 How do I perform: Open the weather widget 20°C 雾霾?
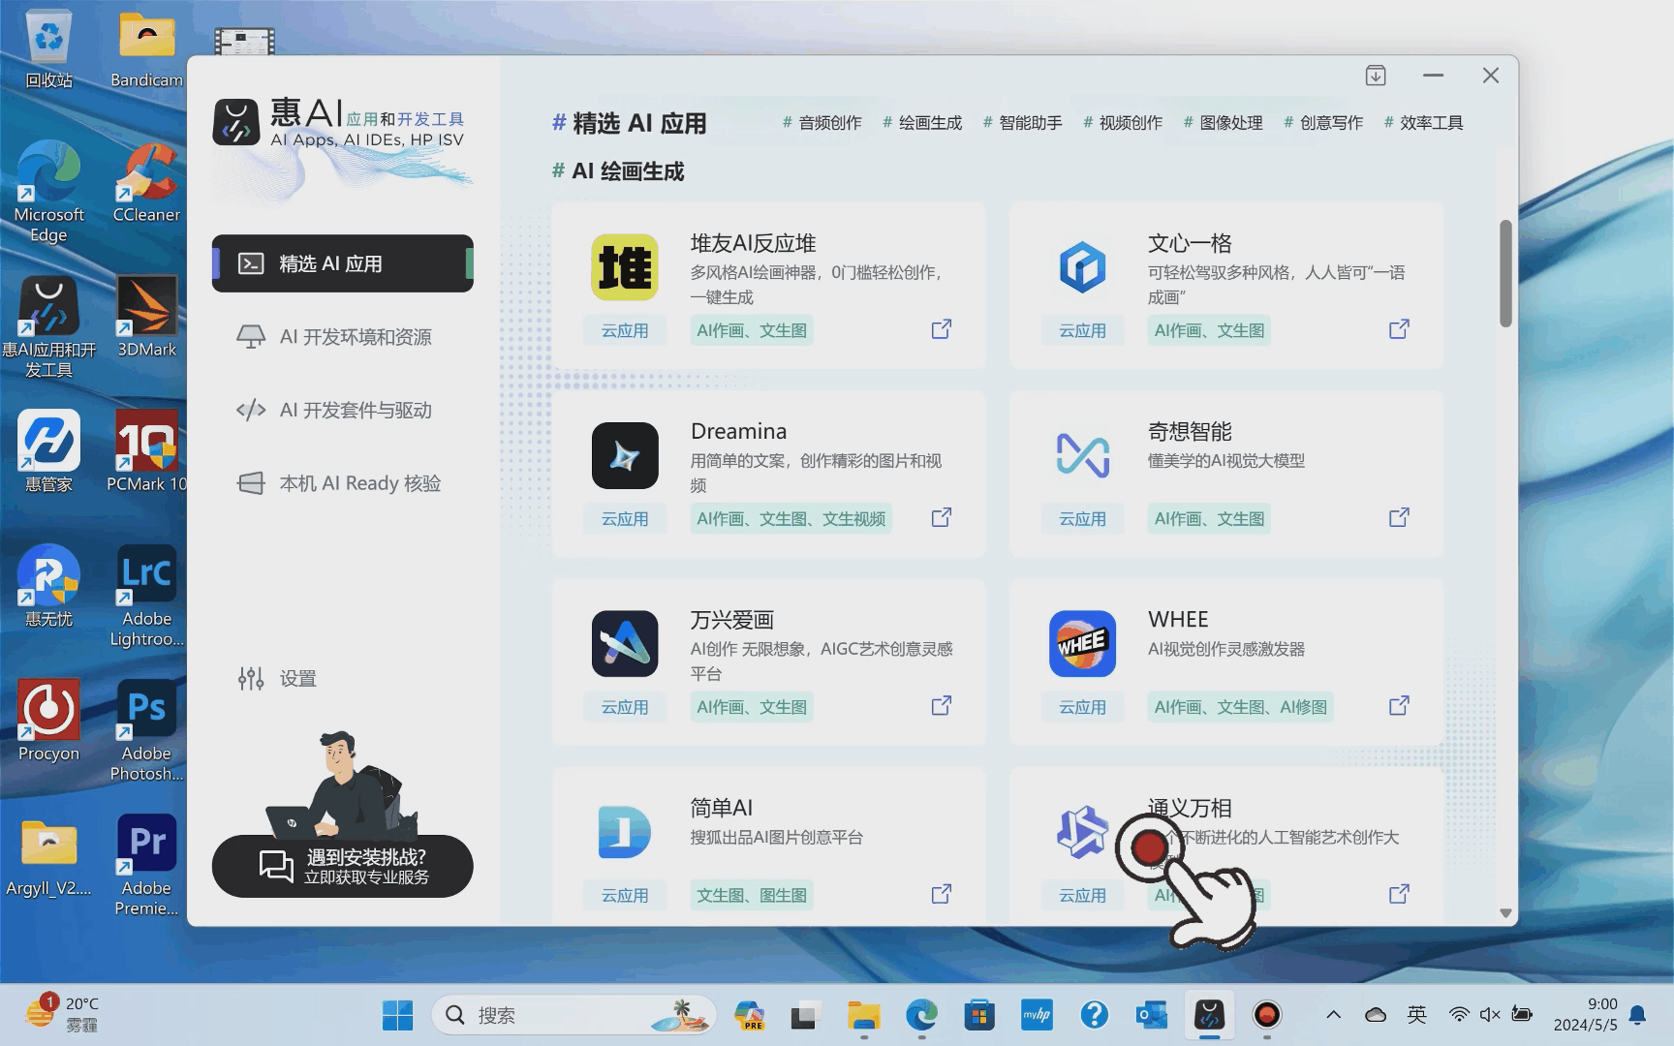(63, 1014)
